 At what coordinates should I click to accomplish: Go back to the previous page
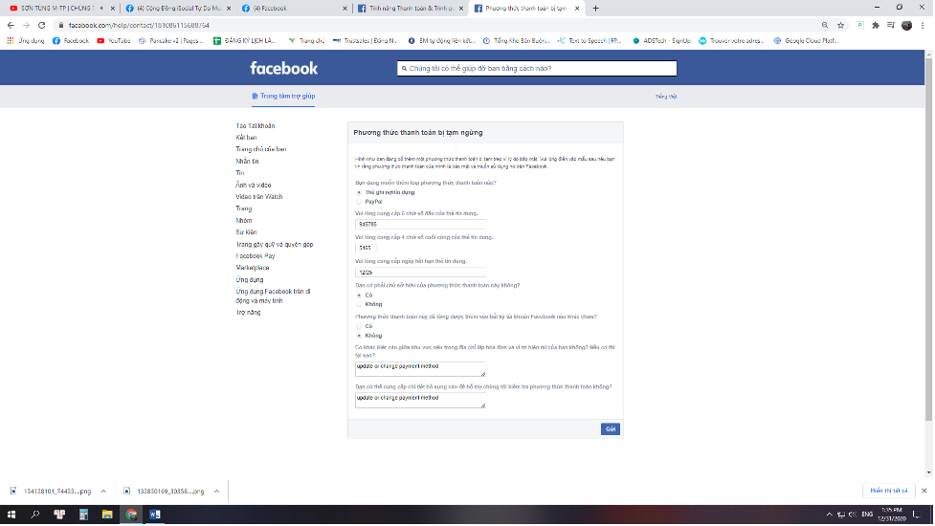tap(11, 25)
